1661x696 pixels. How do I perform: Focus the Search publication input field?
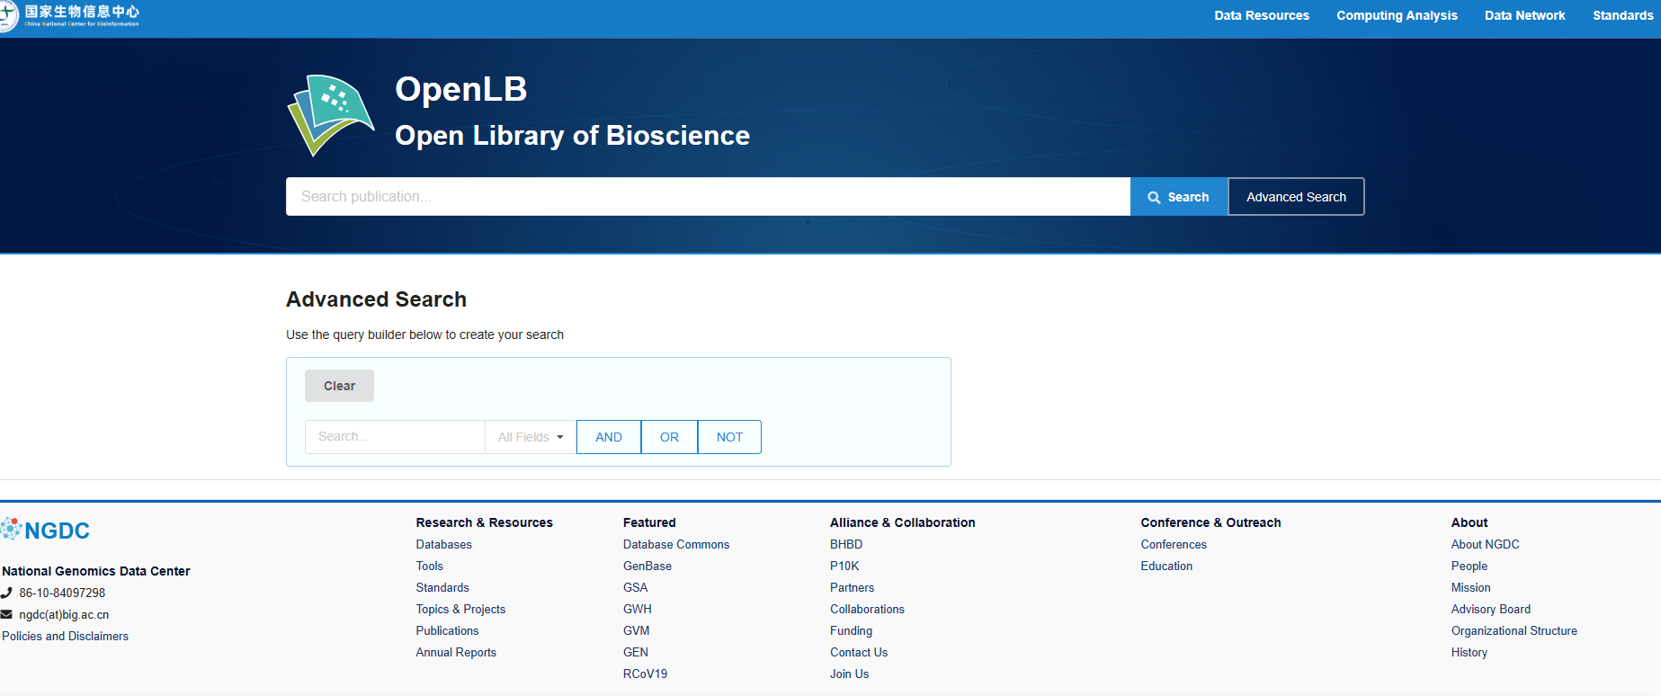[x=707, y=197]
